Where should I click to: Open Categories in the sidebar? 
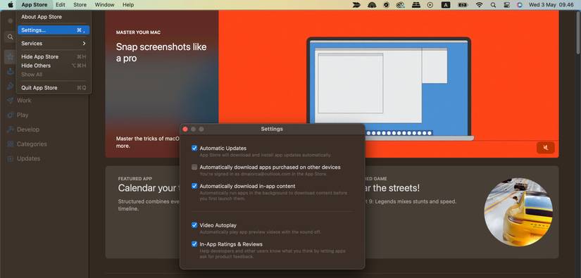coord(32,144)
